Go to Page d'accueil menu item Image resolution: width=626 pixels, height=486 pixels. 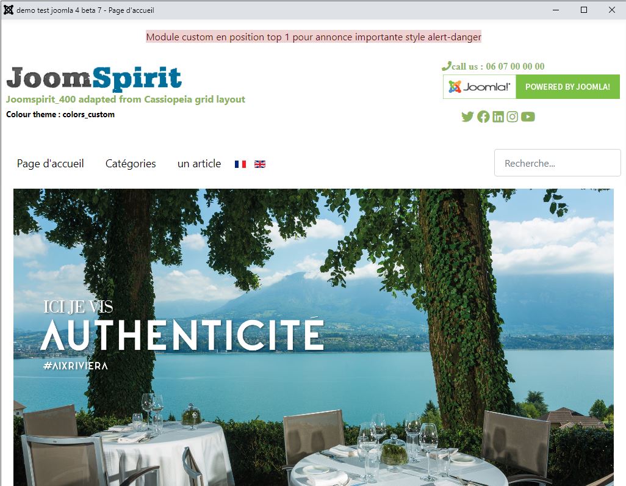[50, 164]
